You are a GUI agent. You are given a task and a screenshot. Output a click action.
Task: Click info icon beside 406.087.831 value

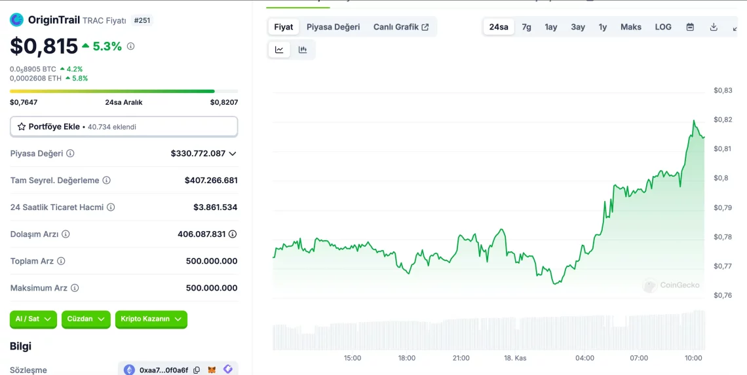(x=233, y=234)
